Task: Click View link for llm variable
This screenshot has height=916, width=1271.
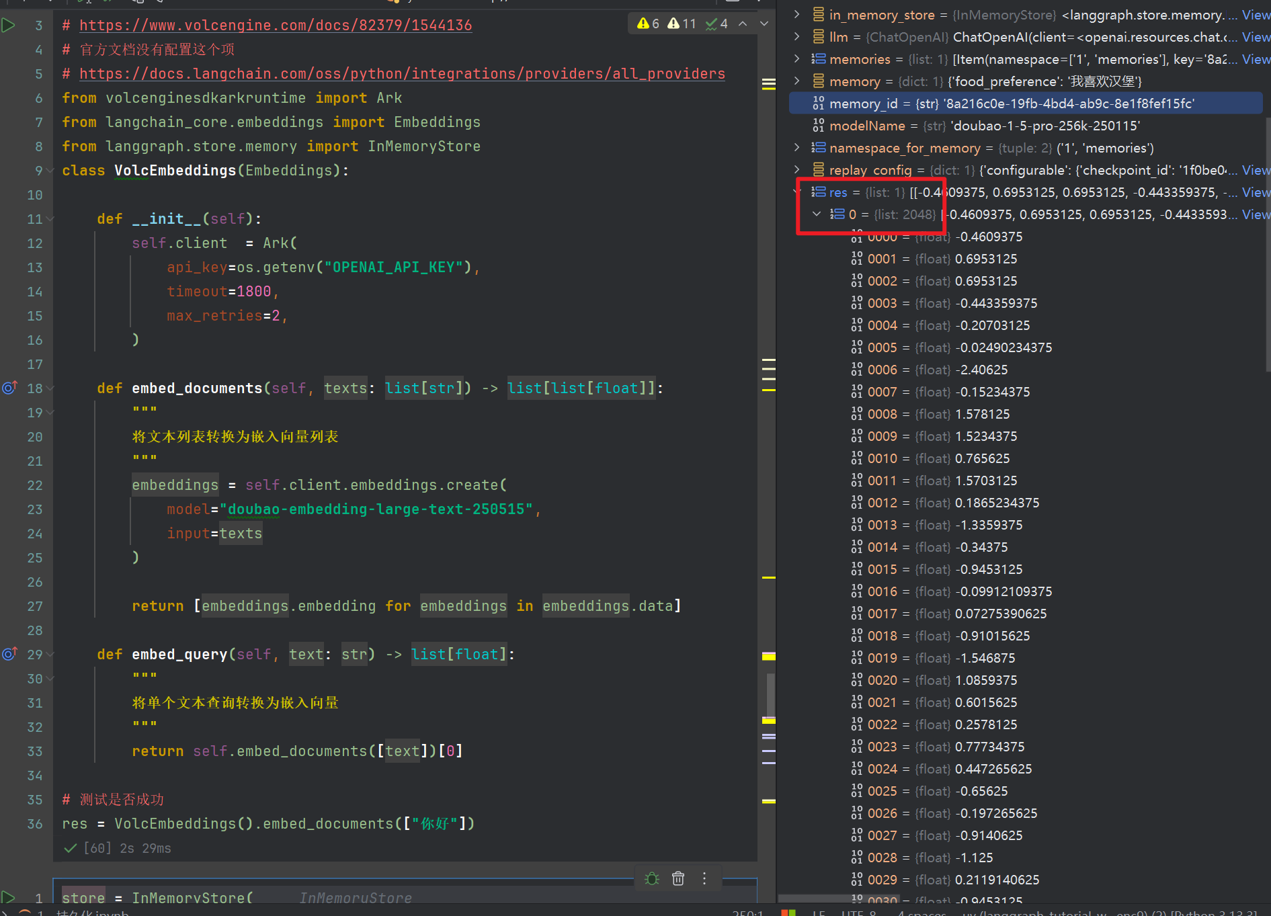Action: [1256, 36]
